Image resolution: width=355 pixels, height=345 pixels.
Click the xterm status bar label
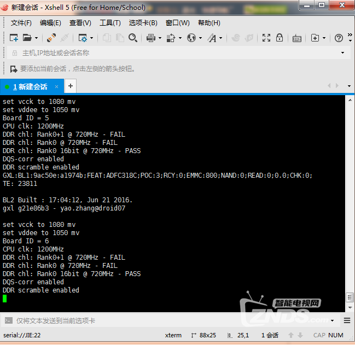click(173, 335)
